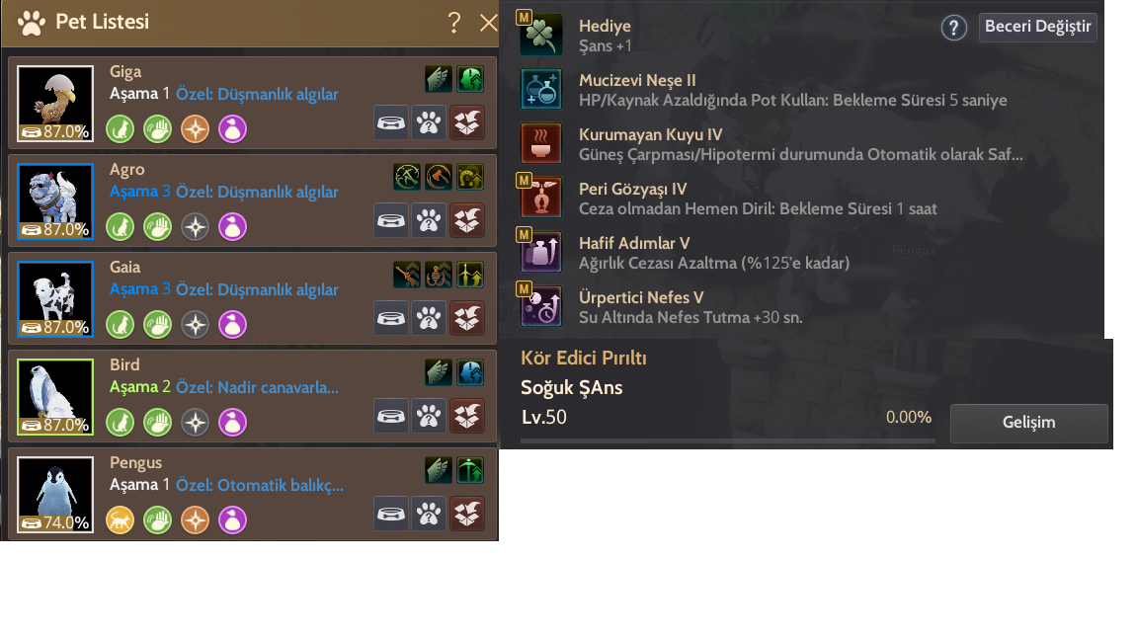Click the feed bowl icon for Giga
The image size is (1138, 640).
pyautogui.click(x=391, y=122)
